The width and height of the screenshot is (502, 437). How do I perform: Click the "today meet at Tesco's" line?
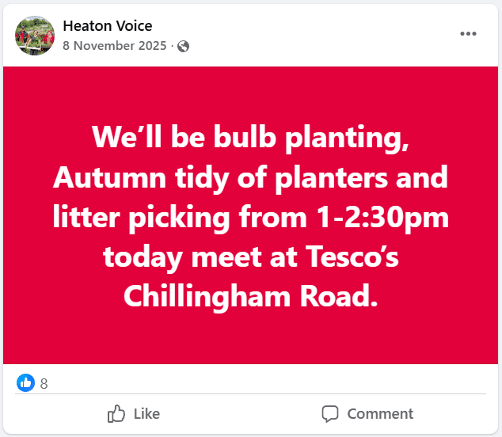click(x=250, y=257)
